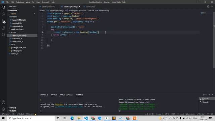Switch to the DEBUG CONSOLE panel tab

point(67,95)
